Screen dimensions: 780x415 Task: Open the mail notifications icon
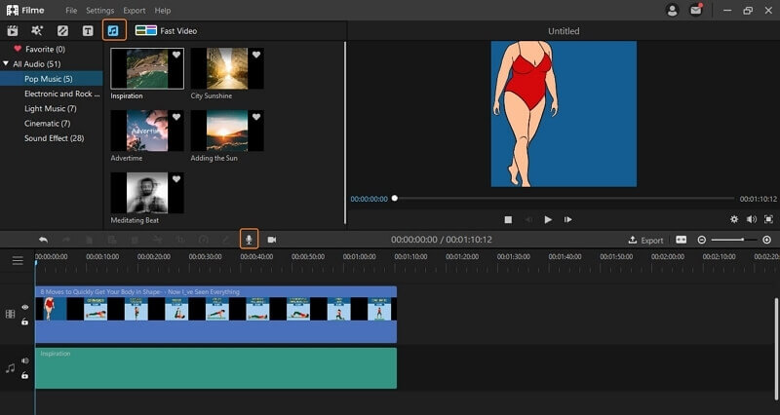(x=695, y=11)
